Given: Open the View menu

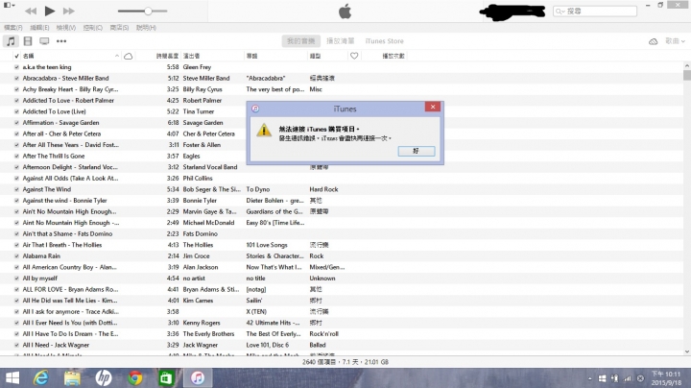Looking at the screenshot, I should pyautogui.click(x=66, y=27).
